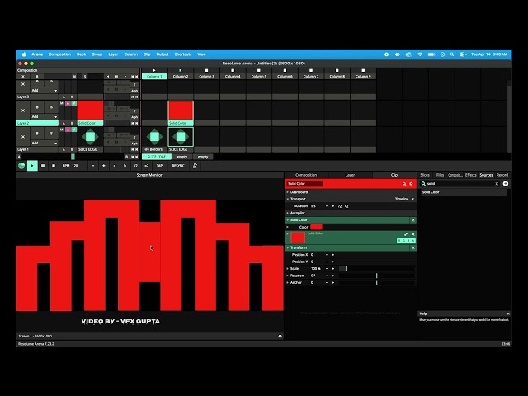528x396 pixels.
Task: Remove the Solid Color effect with its X
Action: click(413, 234)
